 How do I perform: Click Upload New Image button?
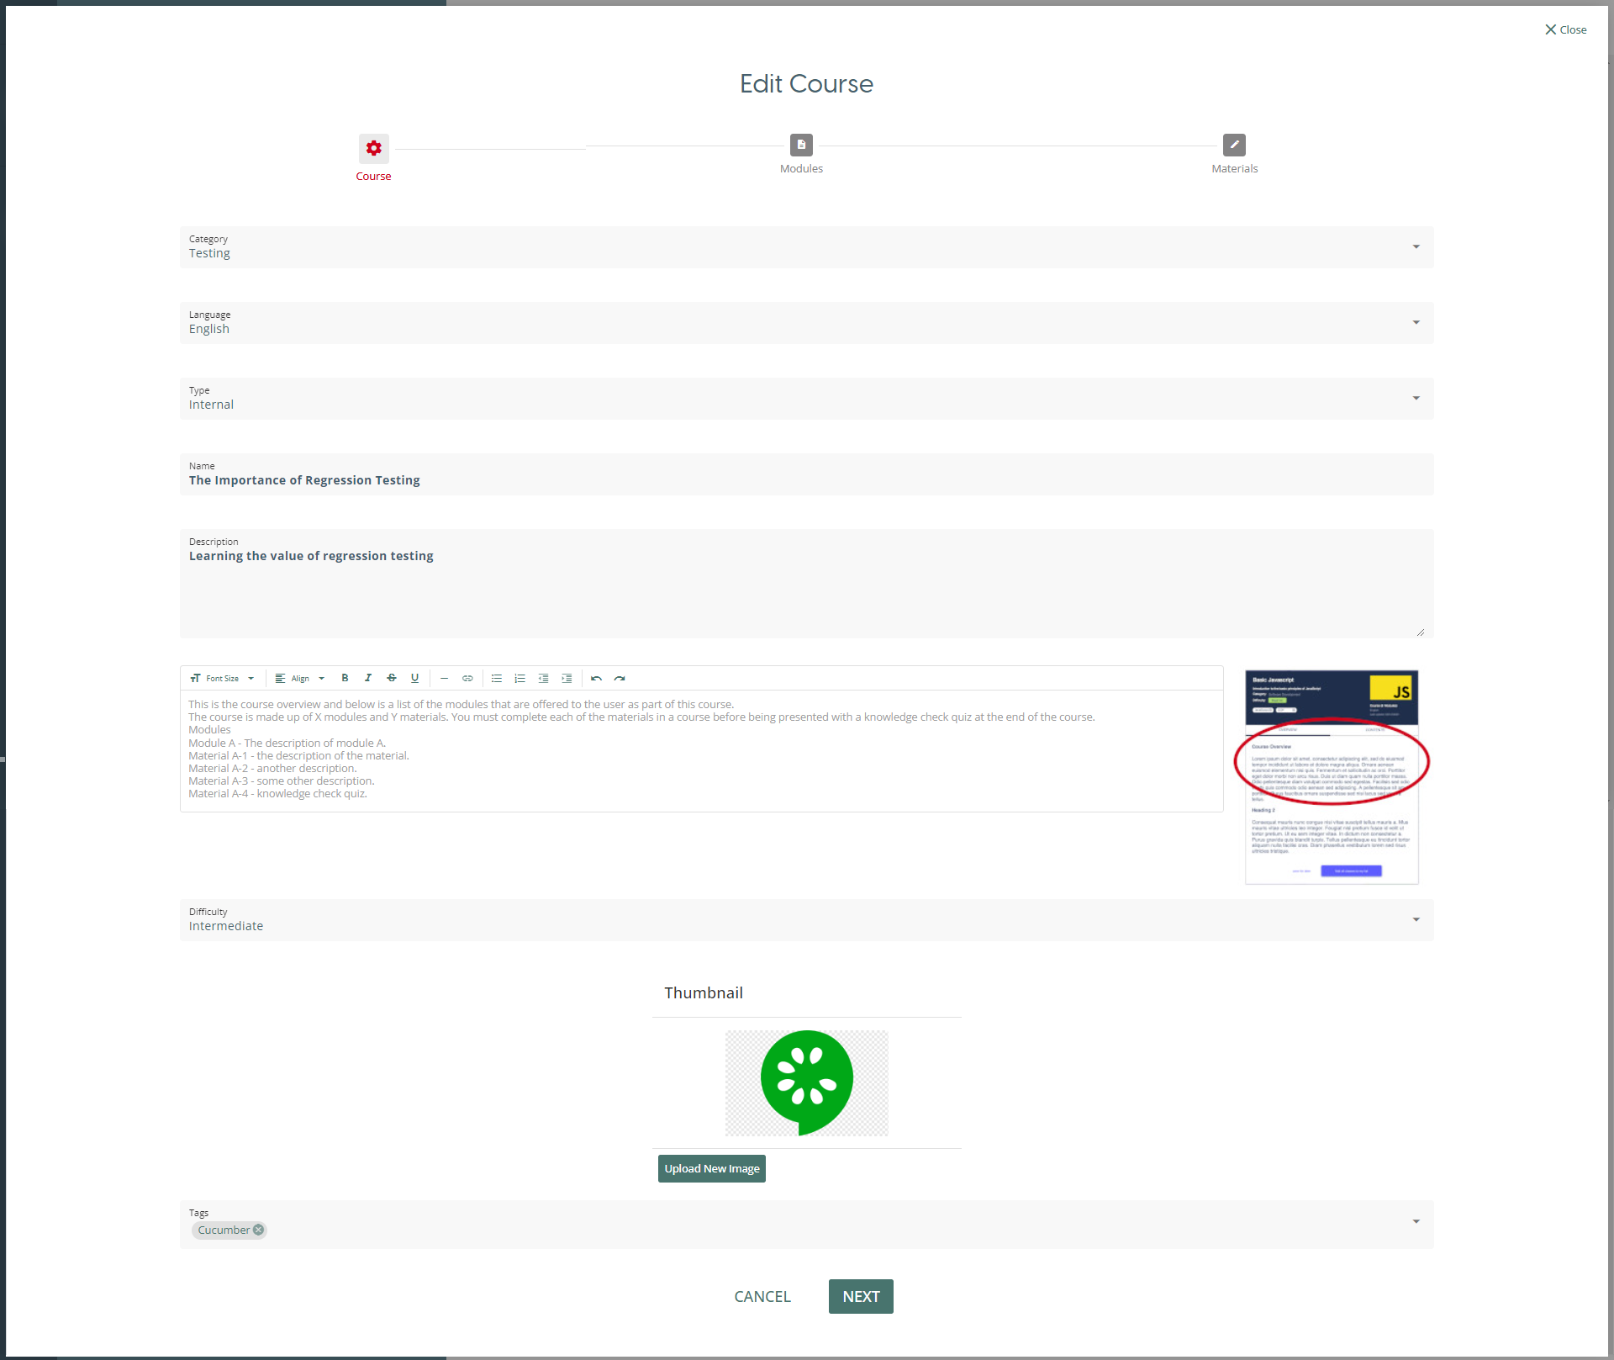(711, 1168)
